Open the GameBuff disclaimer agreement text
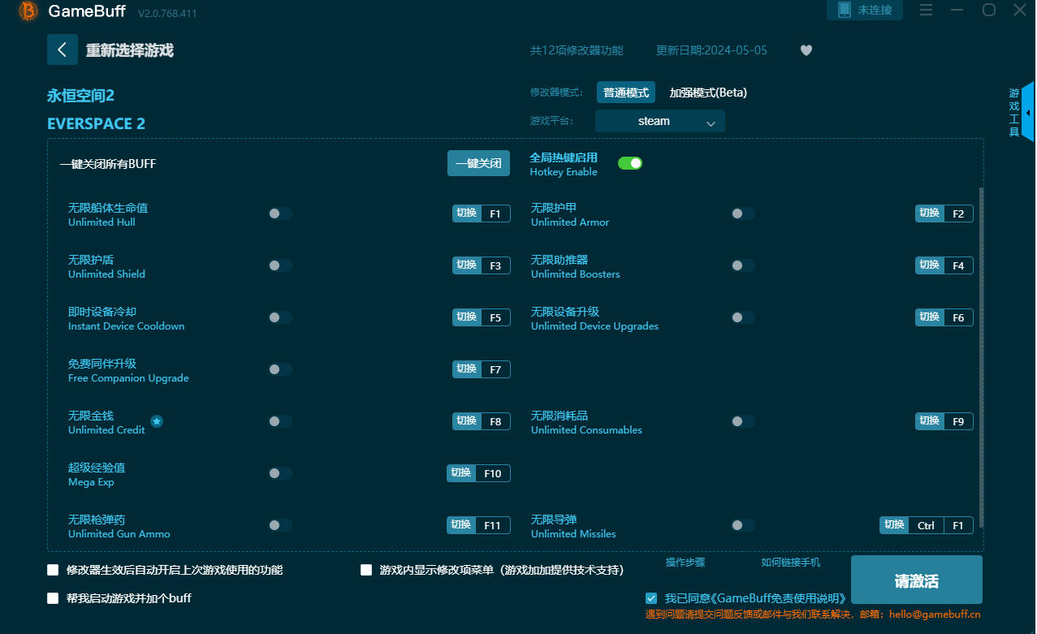 755,598
